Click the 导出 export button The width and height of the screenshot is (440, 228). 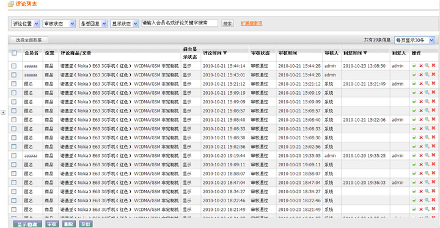86,224
